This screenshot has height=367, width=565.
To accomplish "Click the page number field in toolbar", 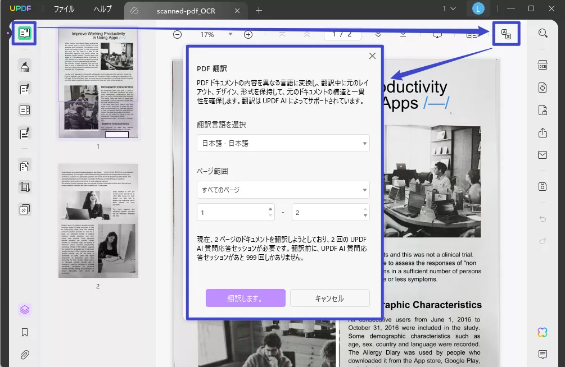I will [x=342, y=34].
